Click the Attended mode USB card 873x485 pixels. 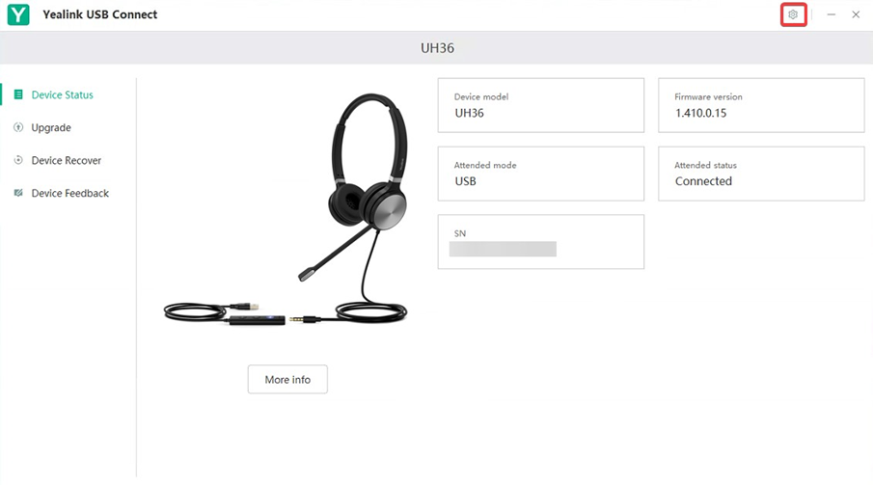pyautogui.click(x=540, y=174)
